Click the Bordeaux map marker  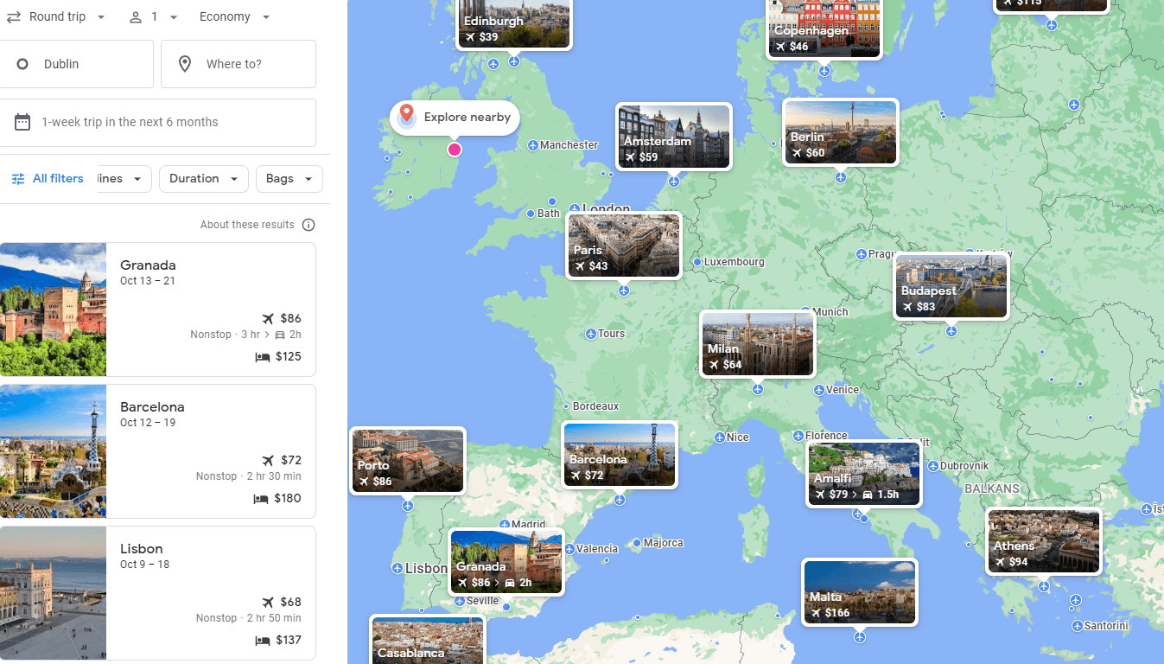pyautogui.click(x=566, y=406)
